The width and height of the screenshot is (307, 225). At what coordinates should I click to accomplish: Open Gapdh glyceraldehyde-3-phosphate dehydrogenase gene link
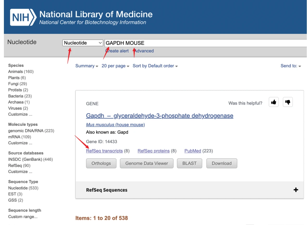(x=159, y=116)
